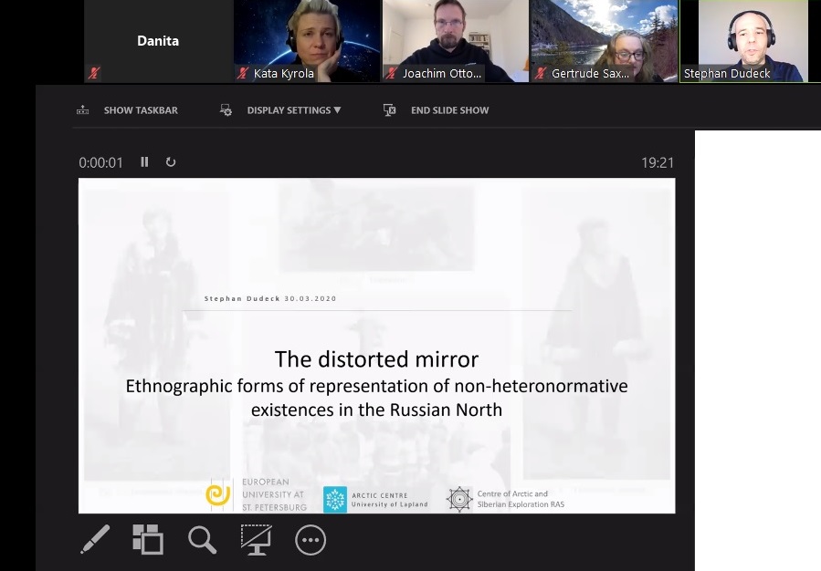Image resolution: width=821 pixels, height=571 pixels.
Task: Click Gertrude Sax's muted microphone icon
Action: coord(541,73)
